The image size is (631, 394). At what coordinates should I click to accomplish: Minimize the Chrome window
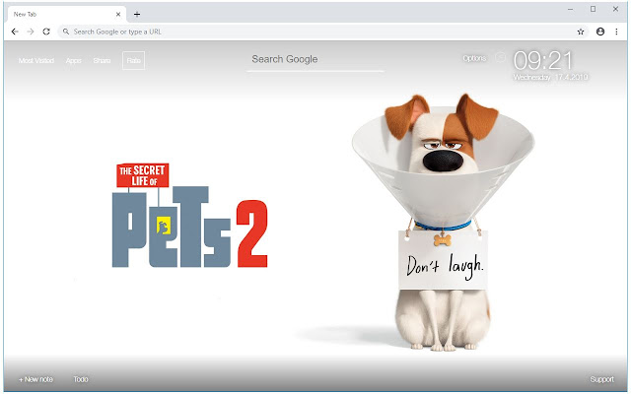tap(570, 9)
